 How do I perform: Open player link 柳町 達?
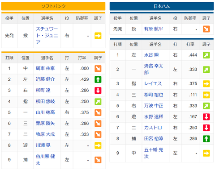(43, 90)
